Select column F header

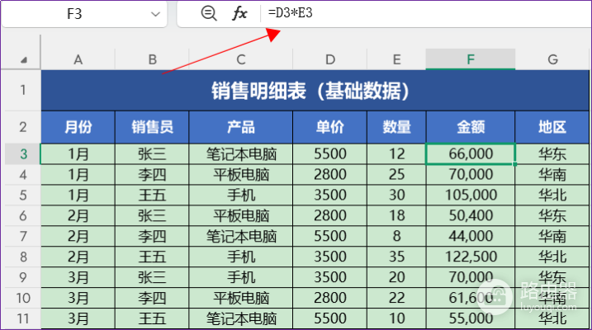coord(471,59)
